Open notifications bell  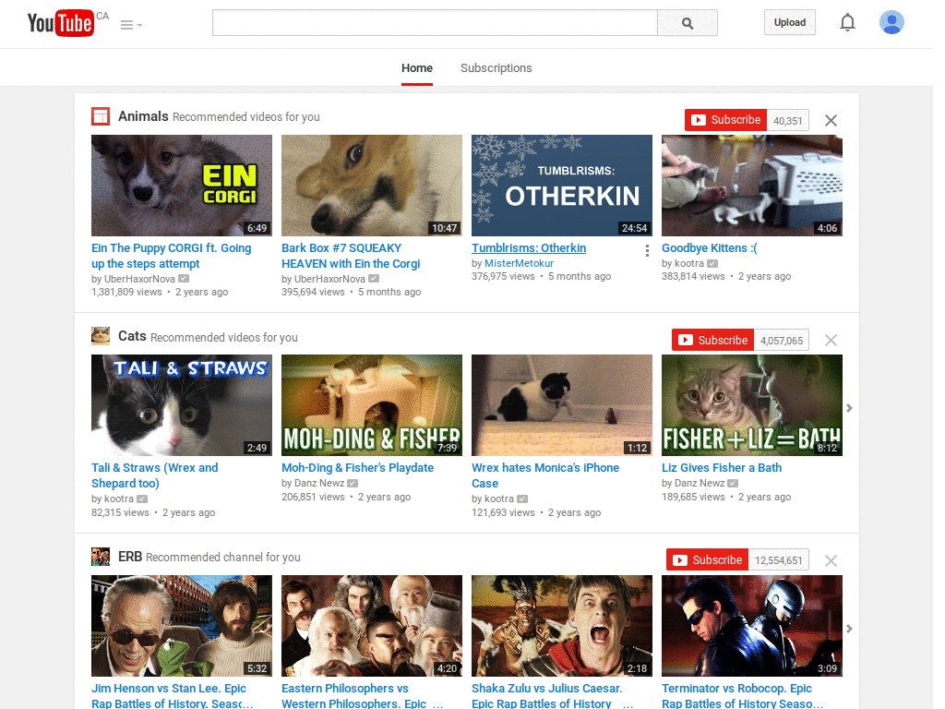[x=847, y=22]
